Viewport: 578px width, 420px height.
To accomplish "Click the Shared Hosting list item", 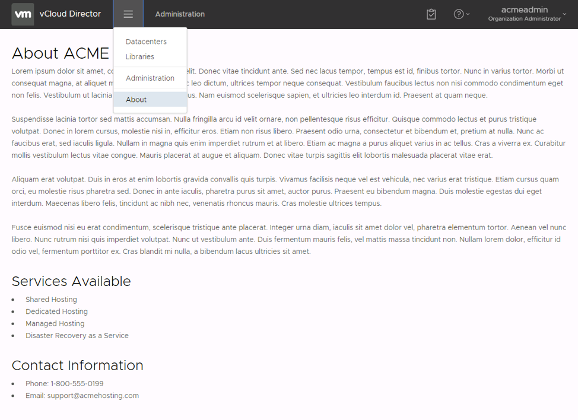I will [x=51, y=300].
